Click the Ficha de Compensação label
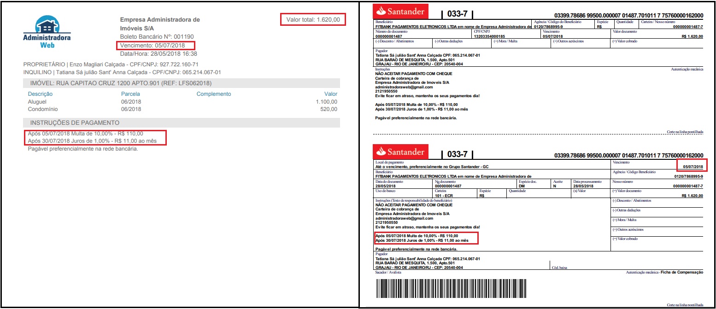This screenshot has width=716, height=309. 682,273
